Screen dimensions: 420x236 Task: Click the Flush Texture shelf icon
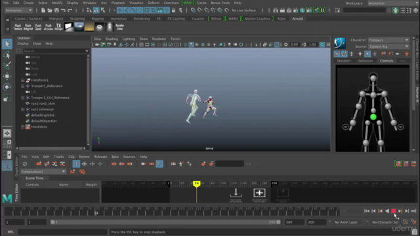[18, 27]
